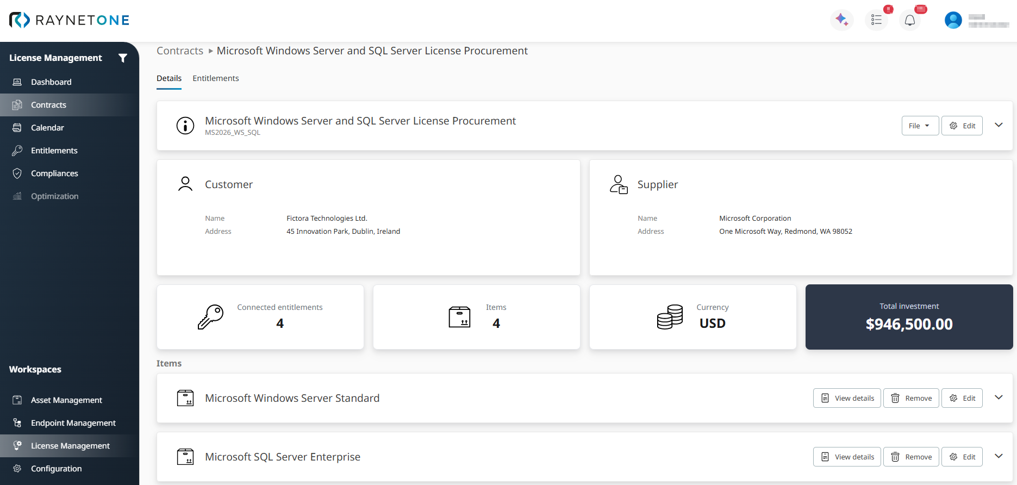The image size is (1017, 485).
Task: Click address 45 Innovation Park, Dublin
Action: [x=344, y=232]
